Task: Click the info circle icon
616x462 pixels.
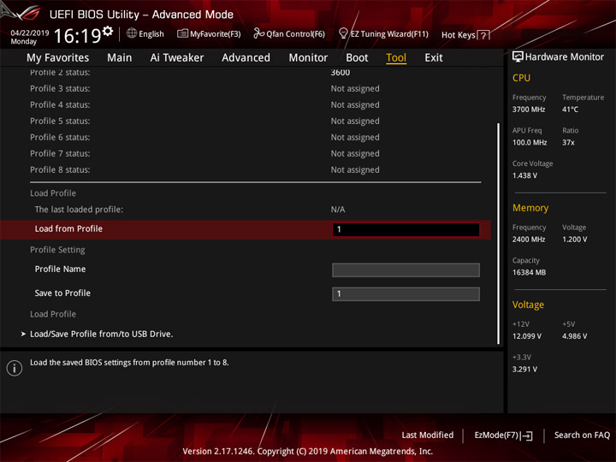Action: click(15, 368)
